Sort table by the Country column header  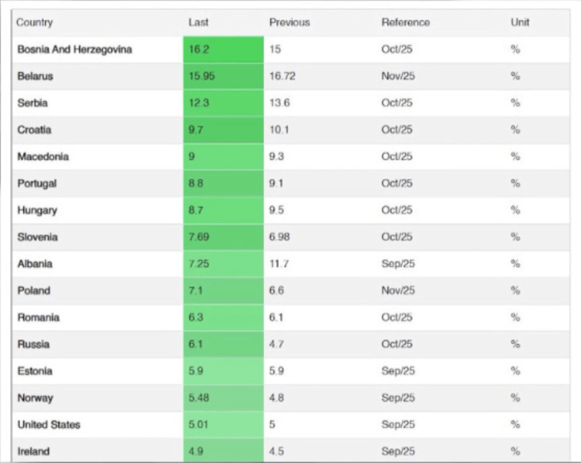35,23
